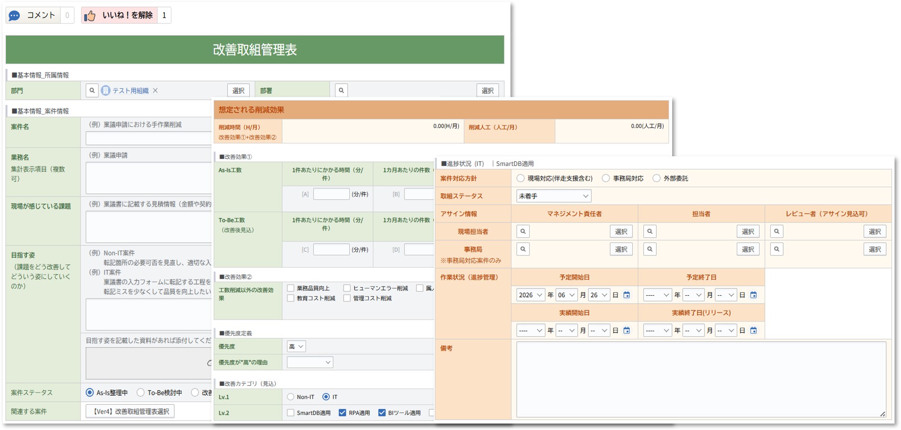The height and width of the screenshot is (430, 901).
Task: Click As-Is [A] minutes input field
Action: click(x=331, y=194)
